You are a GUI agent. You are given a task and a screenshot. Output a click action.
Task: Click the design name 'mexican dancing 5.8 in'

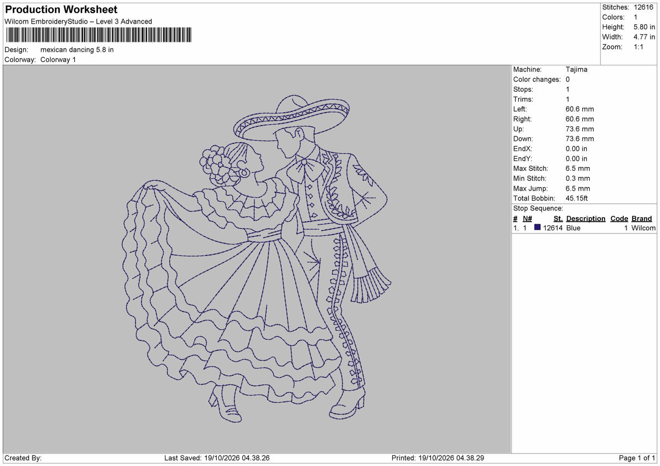(x=77, y=49)
